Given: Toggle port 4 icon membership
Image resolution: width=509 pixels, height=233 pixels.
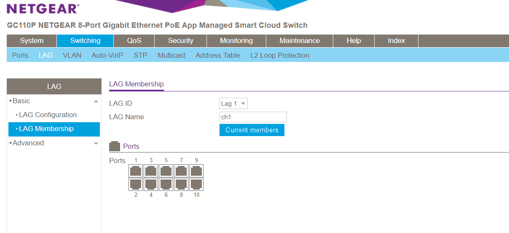Looking at the screenshot, I should pos(151,184).
